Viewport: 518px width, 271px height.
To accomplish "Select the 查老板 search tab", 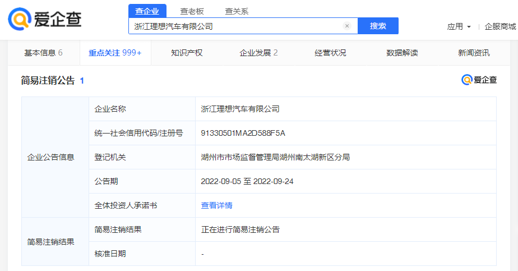I will click(192, 11).
